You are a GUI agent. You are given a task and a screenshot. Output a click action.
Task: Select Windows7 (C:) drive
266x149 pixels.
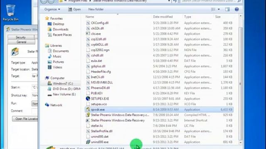63,84
